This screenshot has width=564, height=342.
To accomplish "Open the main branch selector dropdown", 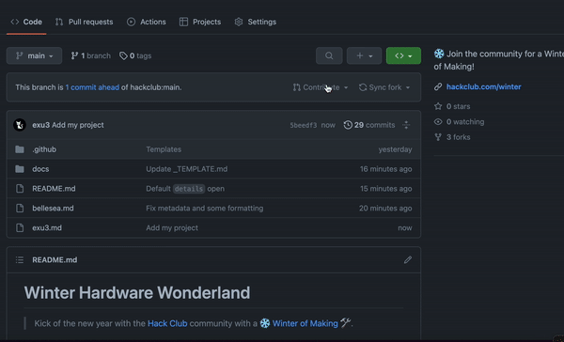I will 34,55.
